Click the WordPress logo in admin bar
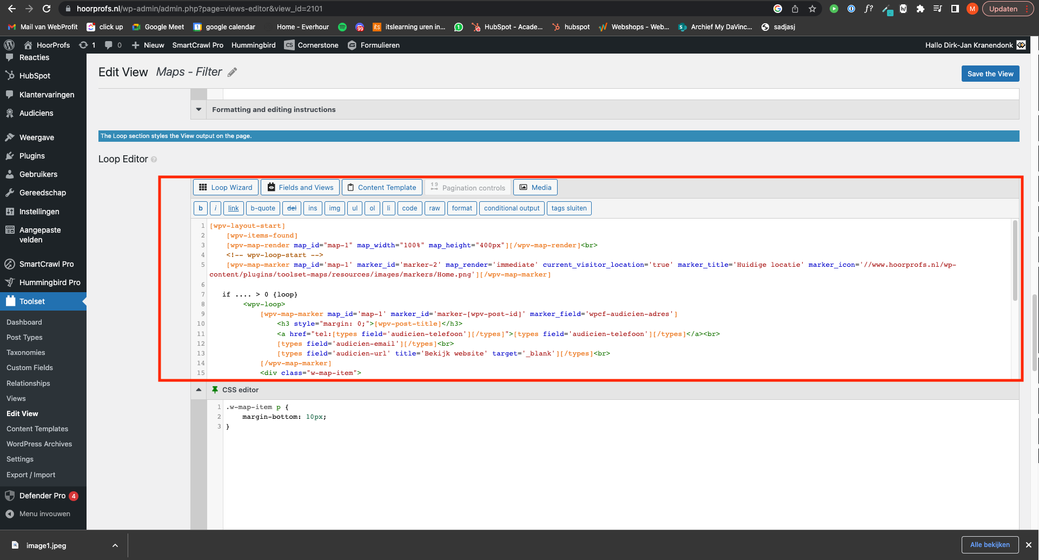Screen dimensions: 1039x560 9,45
